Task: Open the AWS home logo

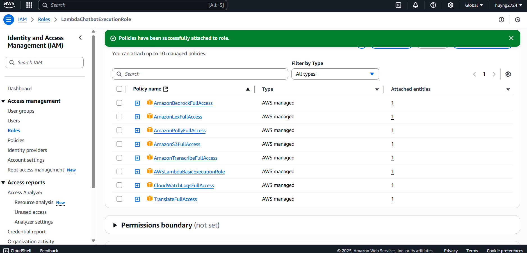Action: point(9,5)
